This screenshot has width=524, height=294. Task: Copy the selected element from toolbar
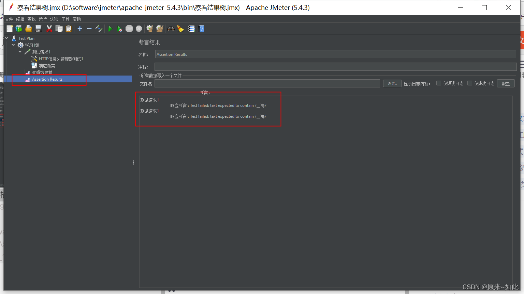pyautogui.click(x=59, y=29)
